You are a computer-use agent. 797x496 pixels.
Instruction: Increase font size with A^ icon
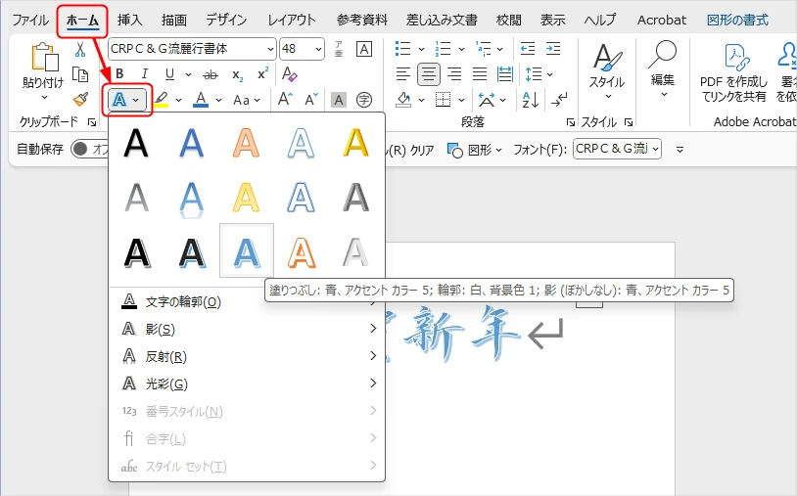pyautogui.click(x=285, y=99)
